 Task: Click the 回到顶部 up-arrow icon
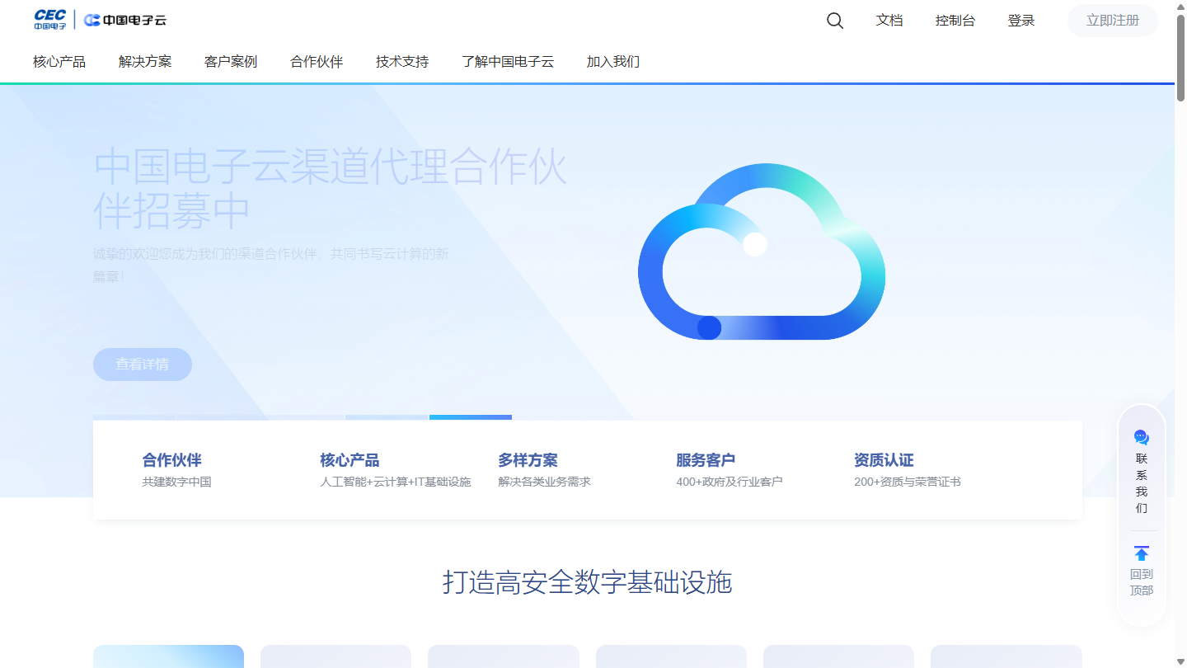(x=1142, y=553)
